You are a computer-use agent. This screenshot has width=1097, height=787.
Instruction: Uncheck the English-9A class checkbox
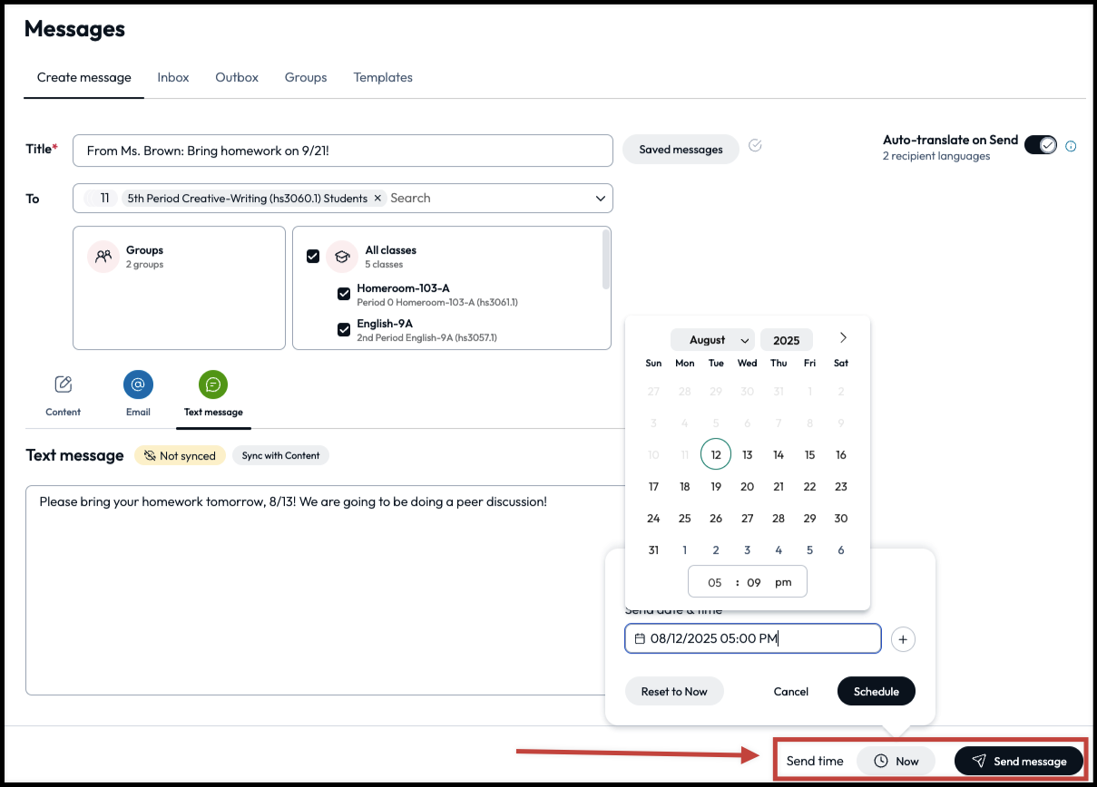point(344,329)
